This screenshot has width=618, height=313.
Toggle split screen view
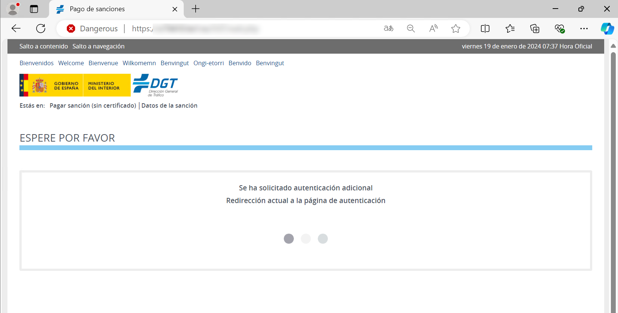pos(485,29)
